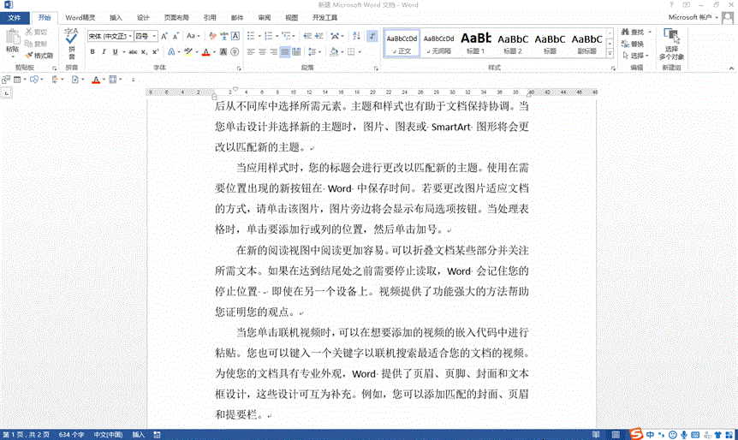Open the Phonetic Guide (拼音) tool
This screenshot has width=738, height=440.
point(71,41)
